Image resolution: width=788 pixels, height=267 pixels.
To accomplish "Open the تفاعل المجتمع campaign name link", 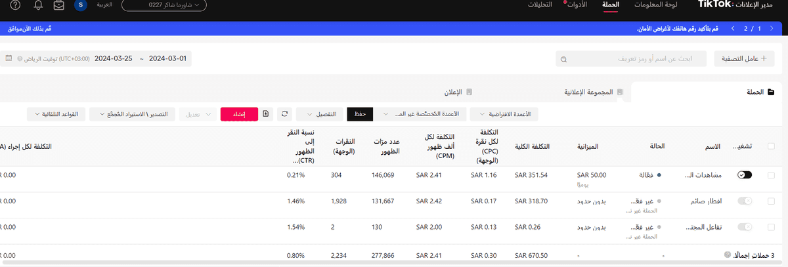I will [x=703, y=227].
